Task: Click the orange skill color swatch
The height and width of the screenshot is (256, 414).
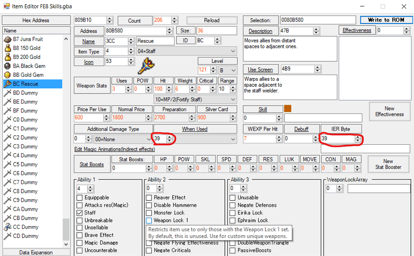Action: tap(288, 109)
